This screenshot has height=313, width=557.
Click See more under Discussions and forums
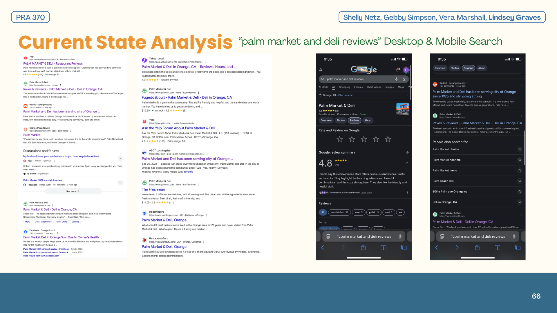pyautogui.click(x=73, y=191)
